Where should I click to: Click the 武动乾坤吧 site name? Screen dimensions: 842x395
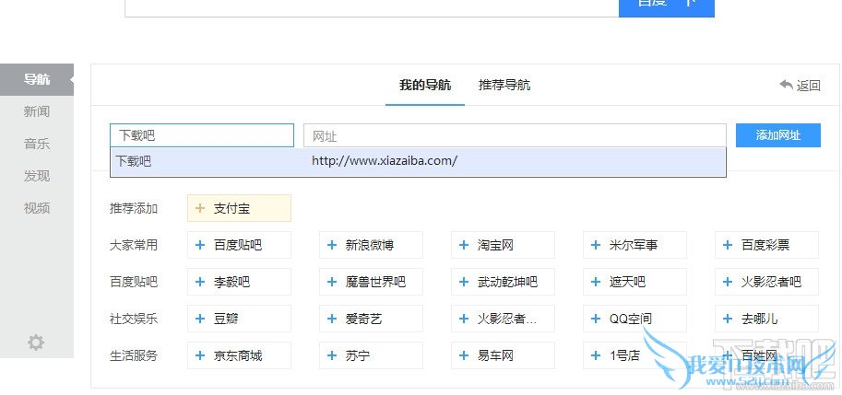coord(507,282)
